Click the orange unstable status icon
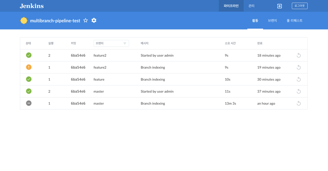Viewport: 328px width, 171px height. point(29,67)
